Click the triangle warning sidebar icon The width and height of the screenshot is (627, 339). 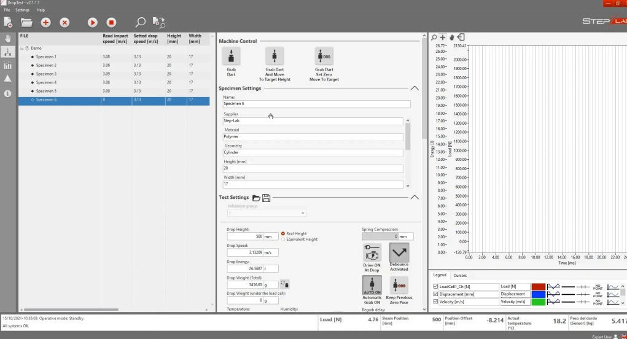click(7, 79)
